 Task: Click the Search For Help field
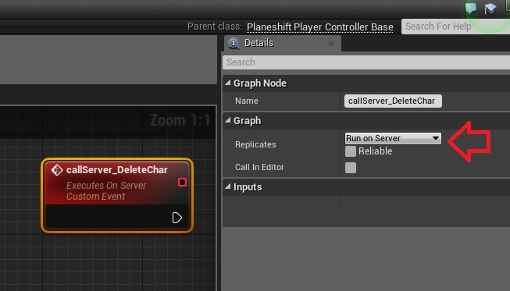click(455, 27)
